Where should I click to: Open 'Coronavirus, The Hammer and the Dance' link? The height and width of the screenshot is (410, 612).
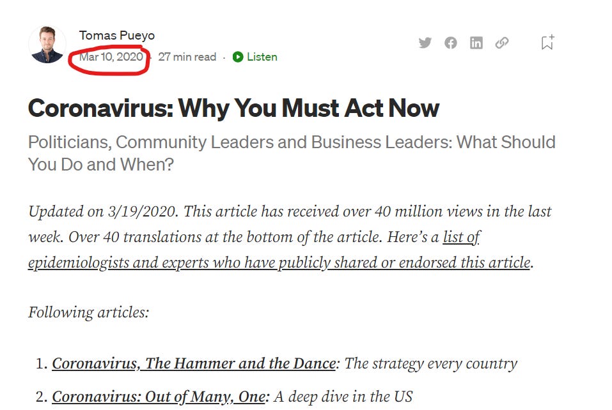coord(194,363)
